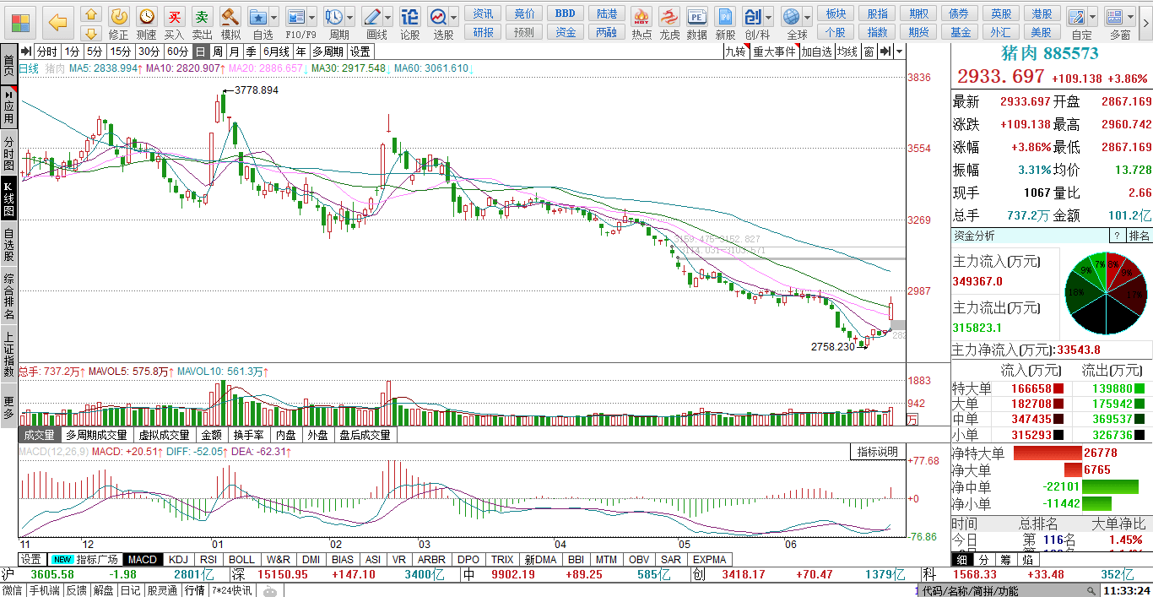Screen dimensions: 1153x597
Task: Select the 换手率 turnover rate tab
Action: pos(248,435)
